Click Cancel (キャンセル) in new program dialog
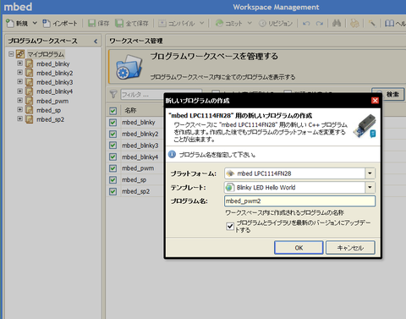 click(350, 248)
